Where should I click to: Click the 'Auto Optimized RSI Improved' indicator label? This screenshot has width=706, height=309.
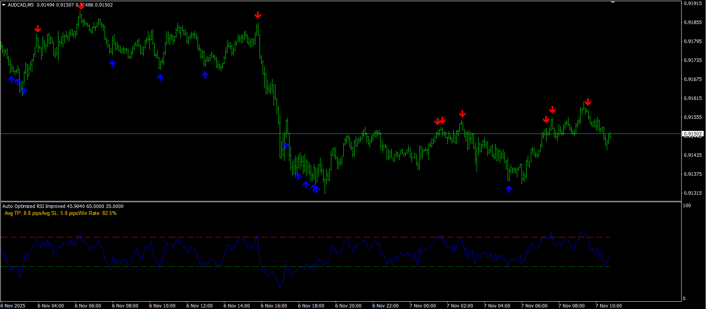tap(34, 206)
